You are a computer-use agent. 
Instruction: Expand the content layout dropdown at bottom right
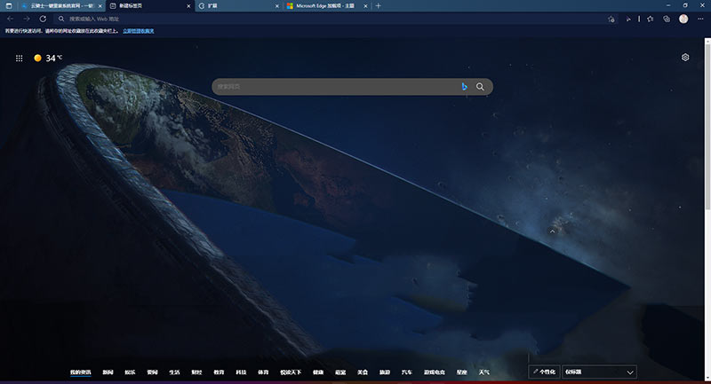(599, 372)
